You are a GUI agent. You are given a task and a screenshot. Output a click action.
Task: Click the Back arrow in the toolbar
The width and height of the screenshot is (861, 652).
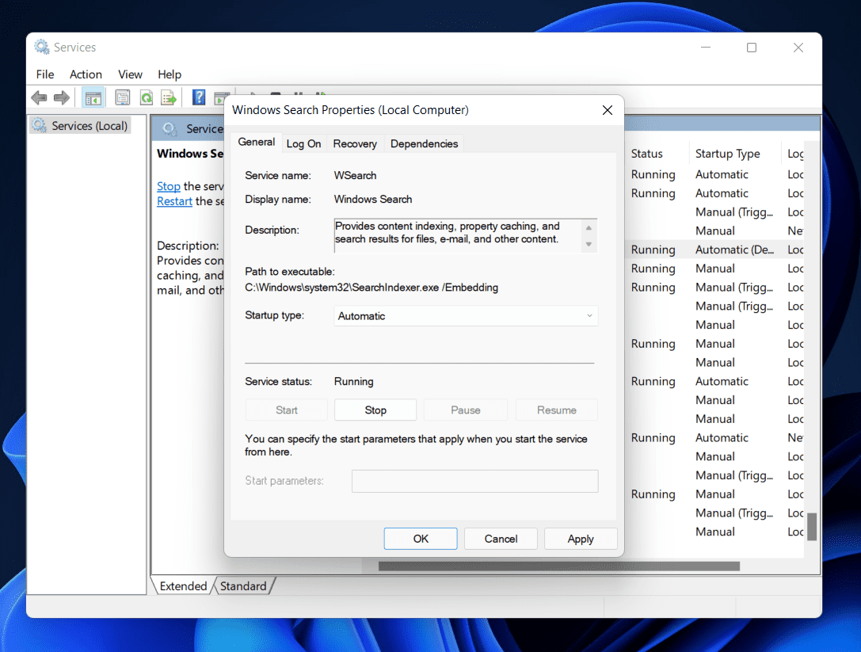(38, 97)
